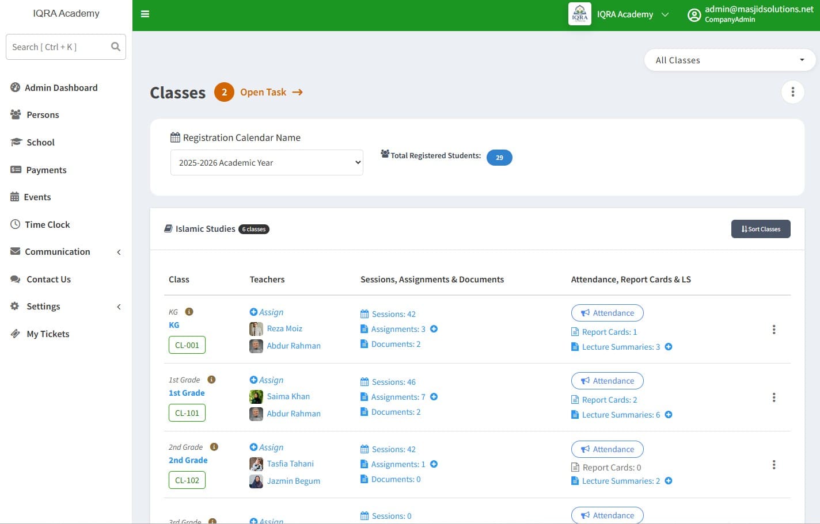Assign a teacher to KG class
Image resolution: width=820 pixels, height=524 pixels.
[267, 312]
